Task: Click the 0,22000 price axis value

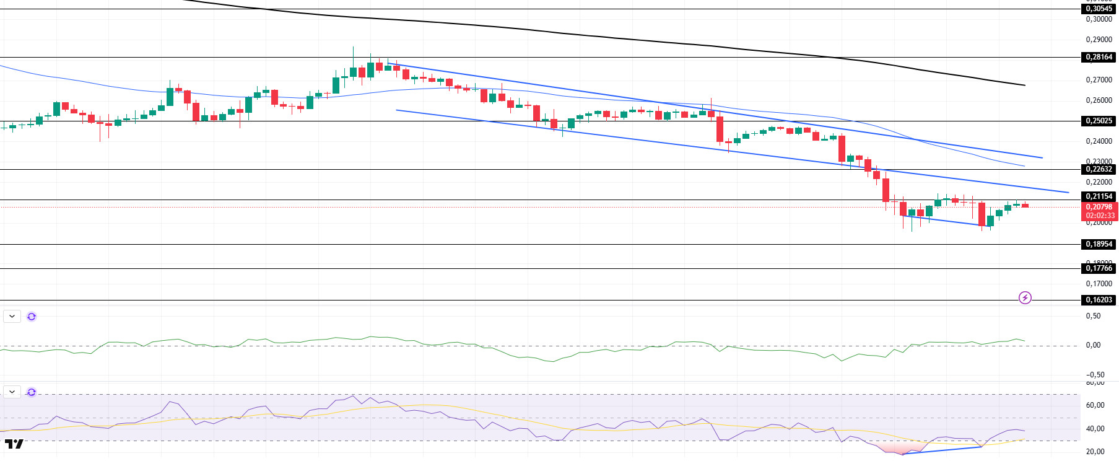Action: [x=1099, y=182]
